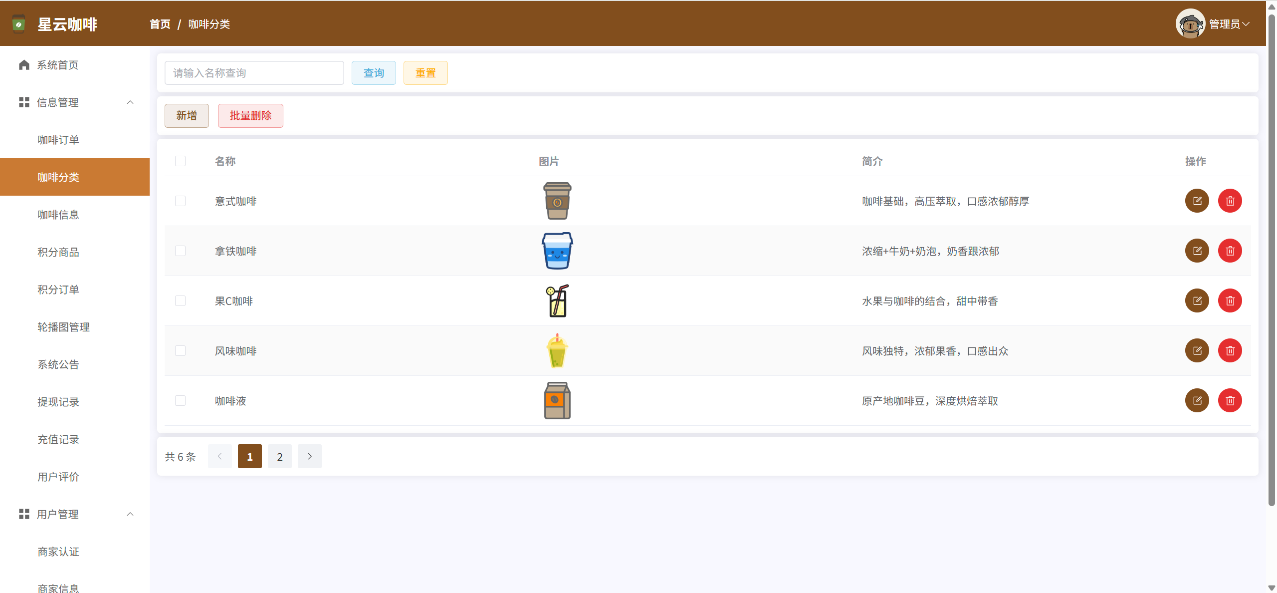Screen dimensions: 1277x593
Task: Open the 管理员 dropdown menu
Action: 1229,24
